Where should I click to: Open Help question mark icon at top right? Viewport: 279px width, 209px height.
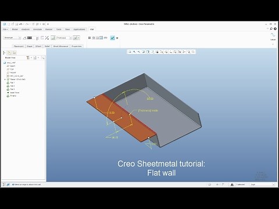275,28
